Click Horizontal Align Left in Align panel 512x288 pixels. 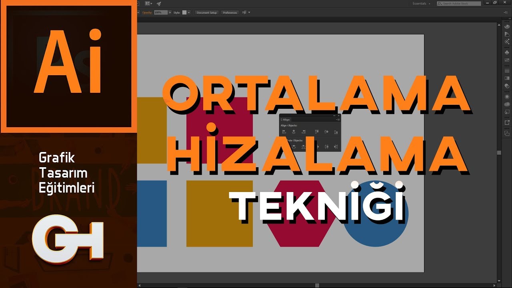pyautogui.click(x=284, y=132)
